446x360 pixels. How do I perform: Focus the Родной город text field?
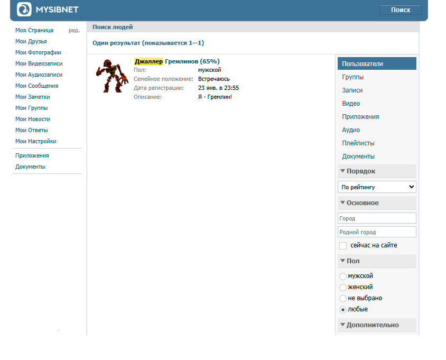(x=377, y=232)
